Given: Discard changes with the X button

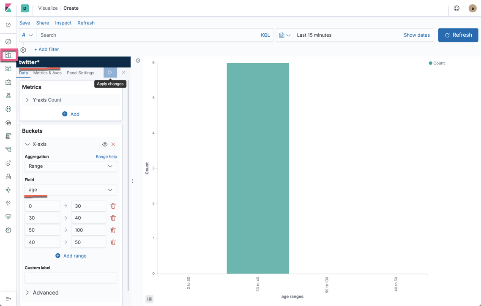Looking at the screenshot, I should (x=123, y=72).
